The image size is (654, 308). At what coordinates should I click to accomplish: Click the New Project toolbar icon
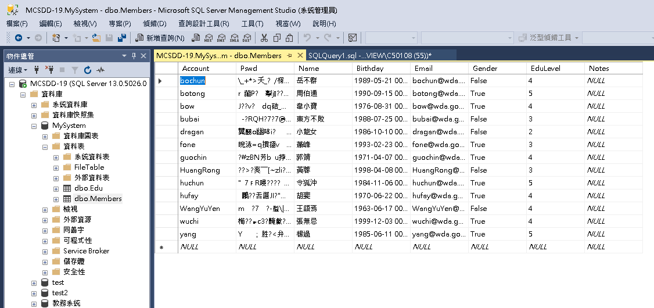point(56,38)
